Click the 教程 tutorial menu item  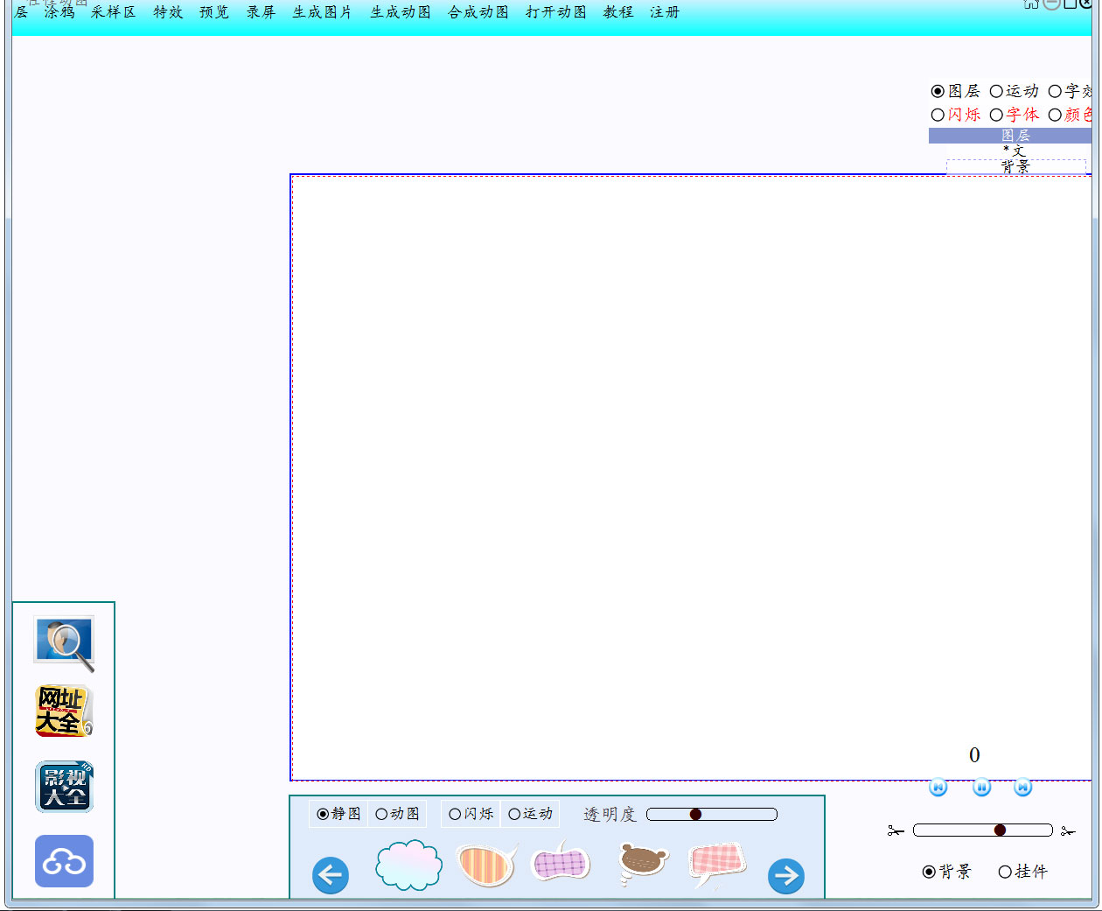617,12
